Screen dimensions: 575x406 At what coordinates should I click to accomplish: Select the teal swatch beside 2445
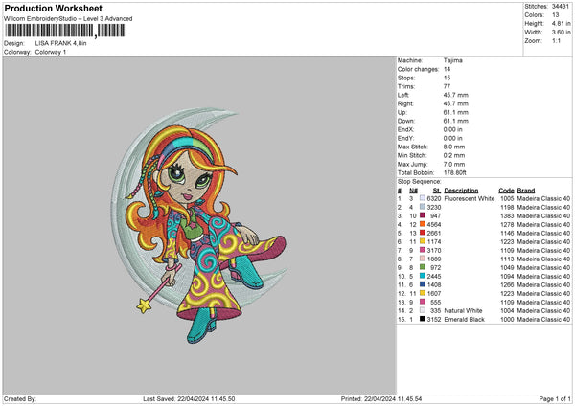(423, 276)
